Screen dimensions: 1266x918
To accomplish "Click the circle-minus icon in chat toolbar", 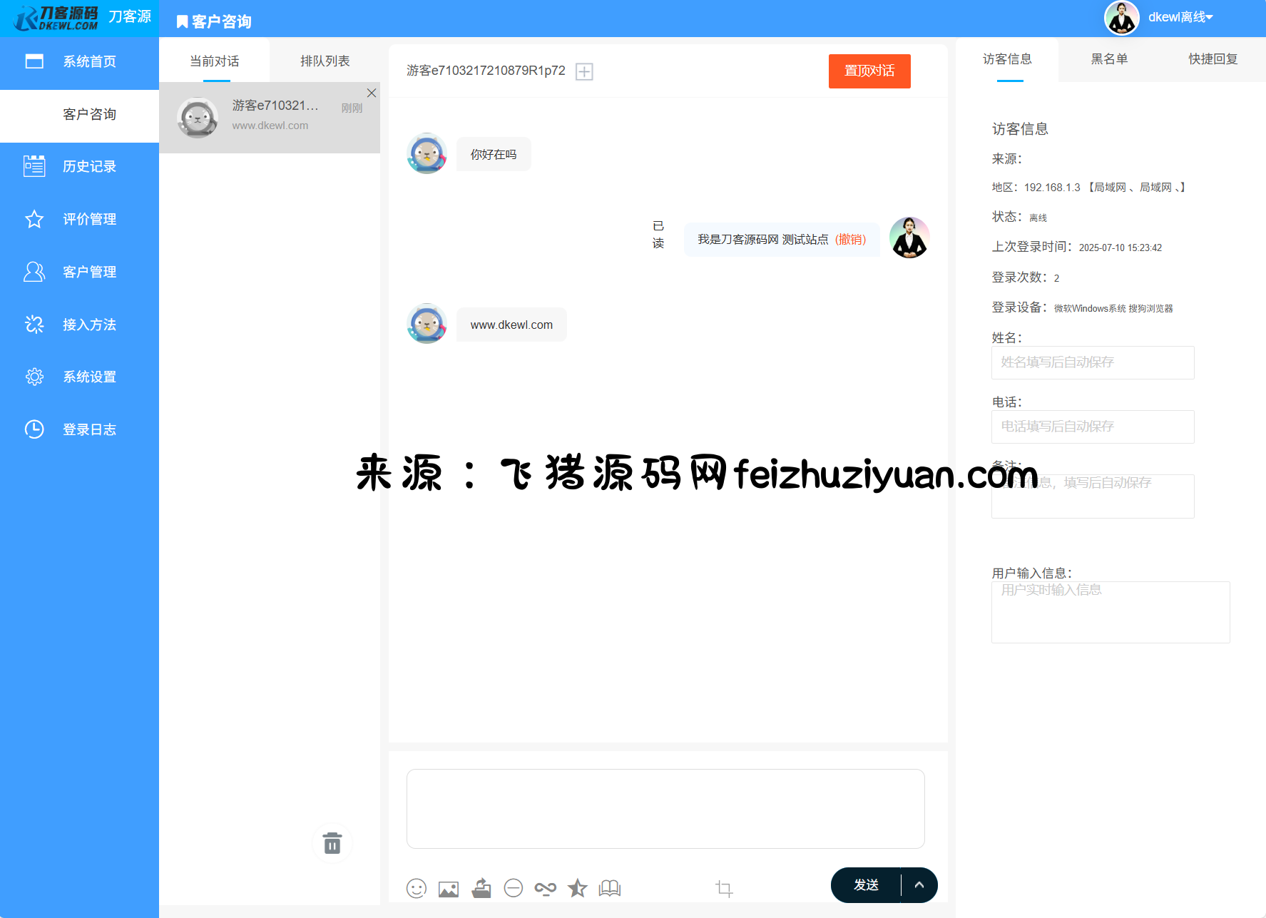I will 514,888.
